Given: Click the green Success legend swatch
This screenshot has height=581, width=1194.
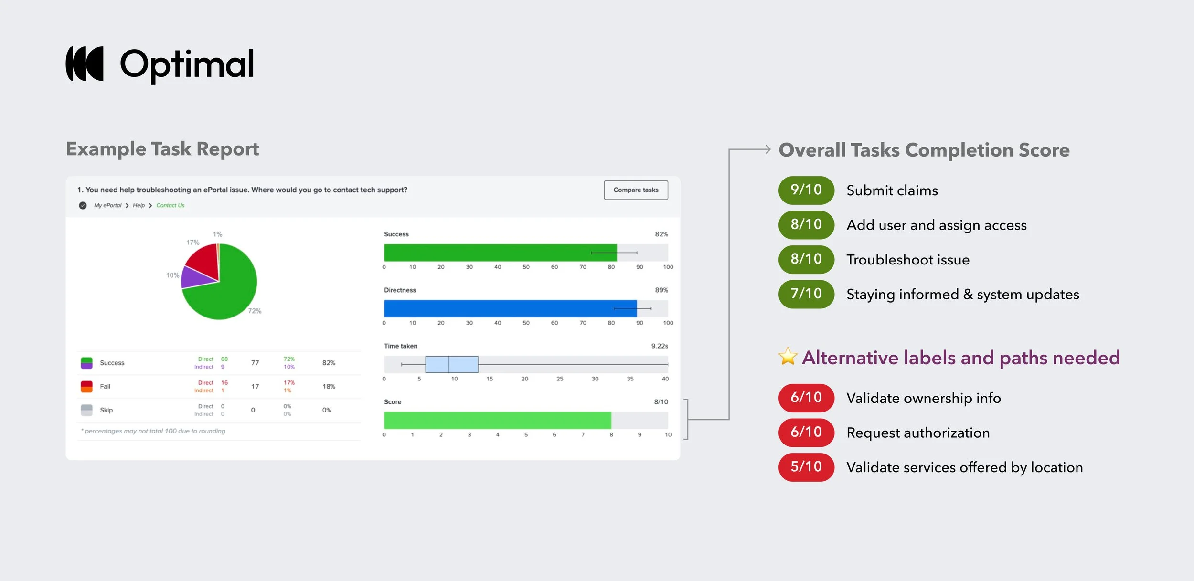Looking at the screenshot, I should coord(86,363).
